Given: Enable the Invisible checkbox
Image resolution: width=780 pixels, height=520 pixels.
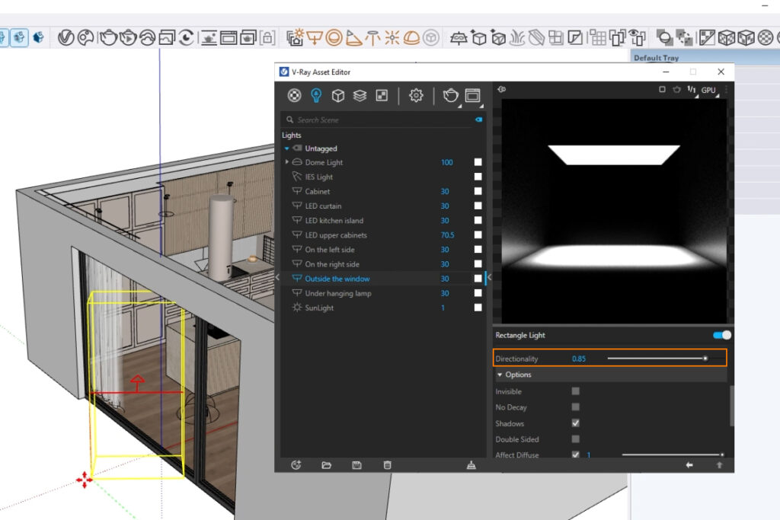Looking at the screenshot, I should (x=576, y=391).
